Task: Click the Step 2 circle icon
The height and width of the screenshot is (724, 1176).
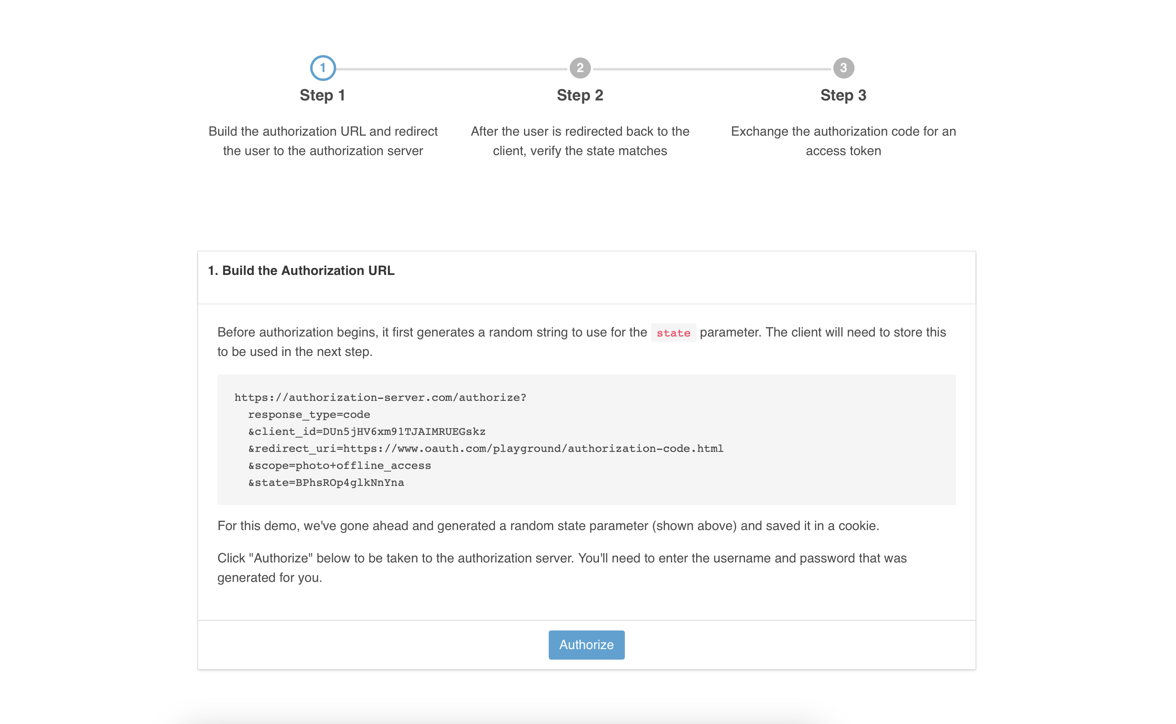Action: [x=580, y=68]
